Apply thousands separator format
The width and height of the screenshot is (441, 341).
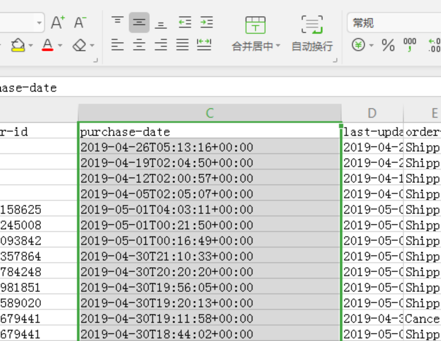coord(410,45)
